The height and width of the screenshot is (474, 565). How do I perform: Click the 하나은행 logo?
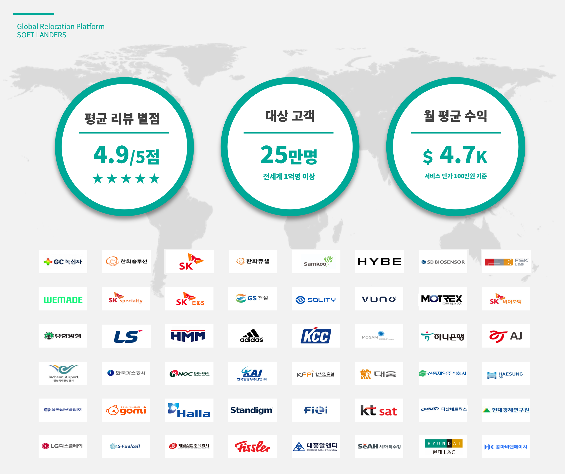point(443,336)
